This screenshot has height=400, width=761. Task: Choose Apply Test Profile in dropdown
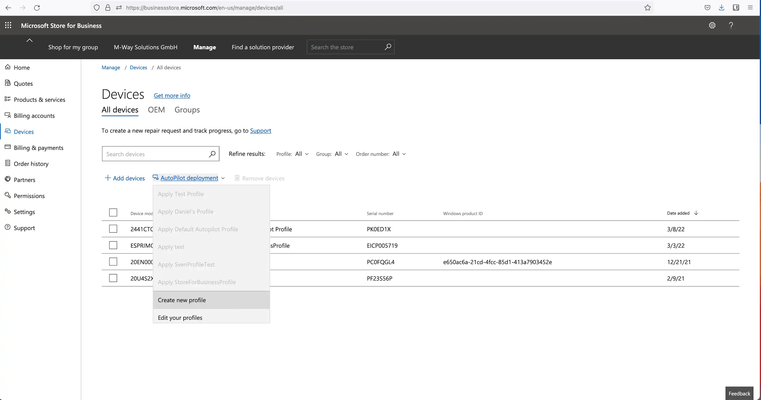click(211, 194)
